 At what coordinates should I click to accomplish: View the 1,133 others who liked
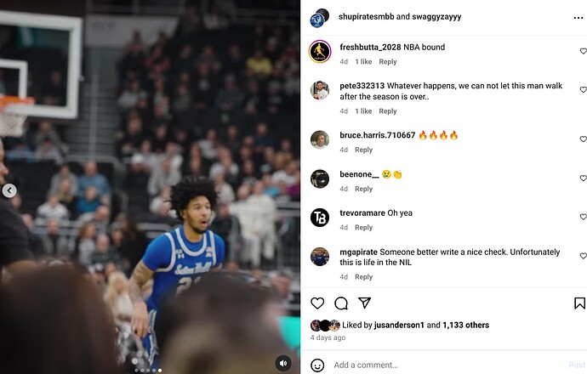465,325
